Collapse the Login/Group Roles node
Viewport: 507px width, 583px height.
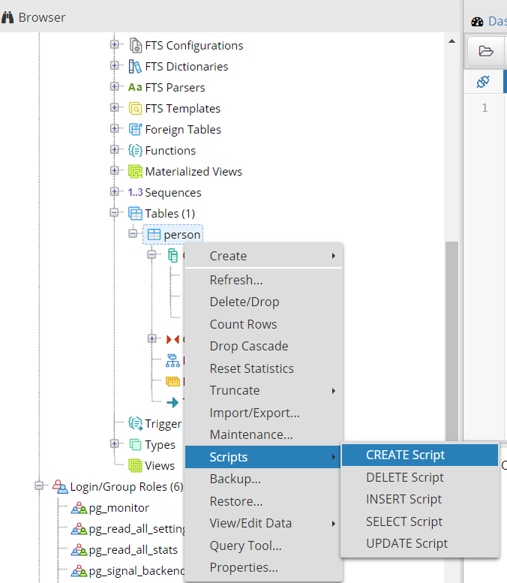coord(39,485)
